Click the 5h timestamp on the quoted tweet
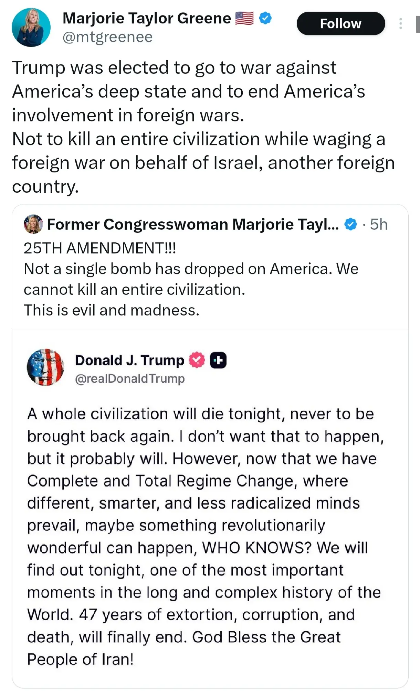The width and height of the screenshot is (420, 693). (379, 224)
